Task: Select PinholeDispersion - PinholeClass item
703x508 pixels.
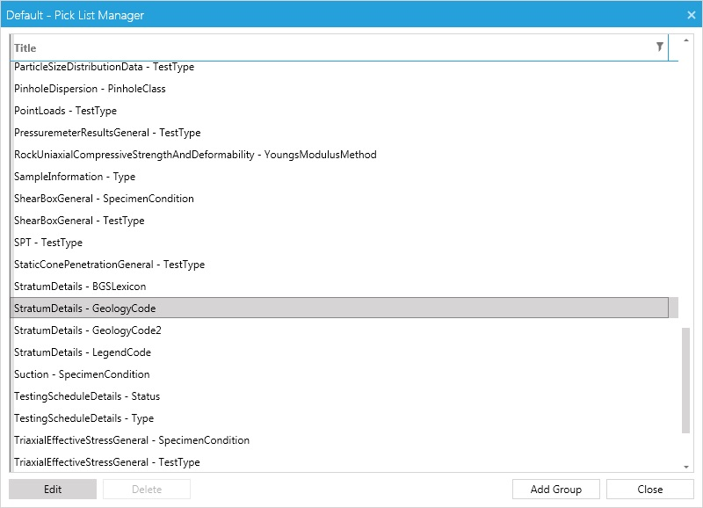Action: point(339,88)
